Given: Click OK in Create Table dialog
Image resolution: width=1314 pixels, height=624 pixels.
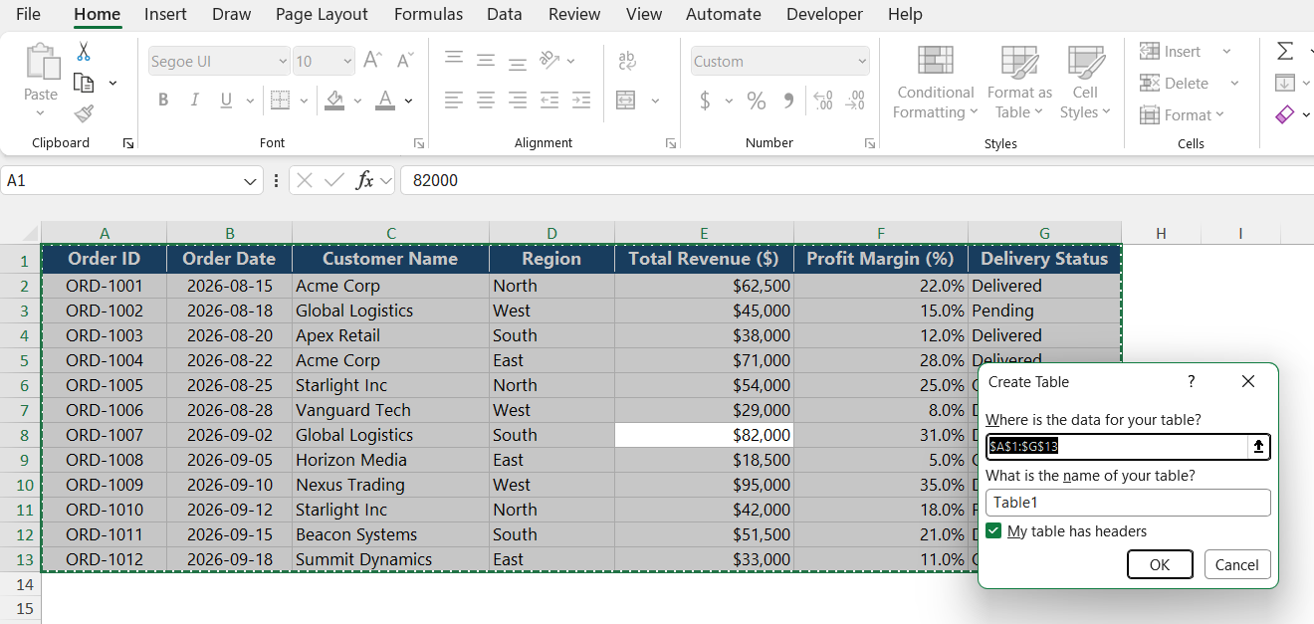Looking at the screenshot, I should coord(1160,564).
